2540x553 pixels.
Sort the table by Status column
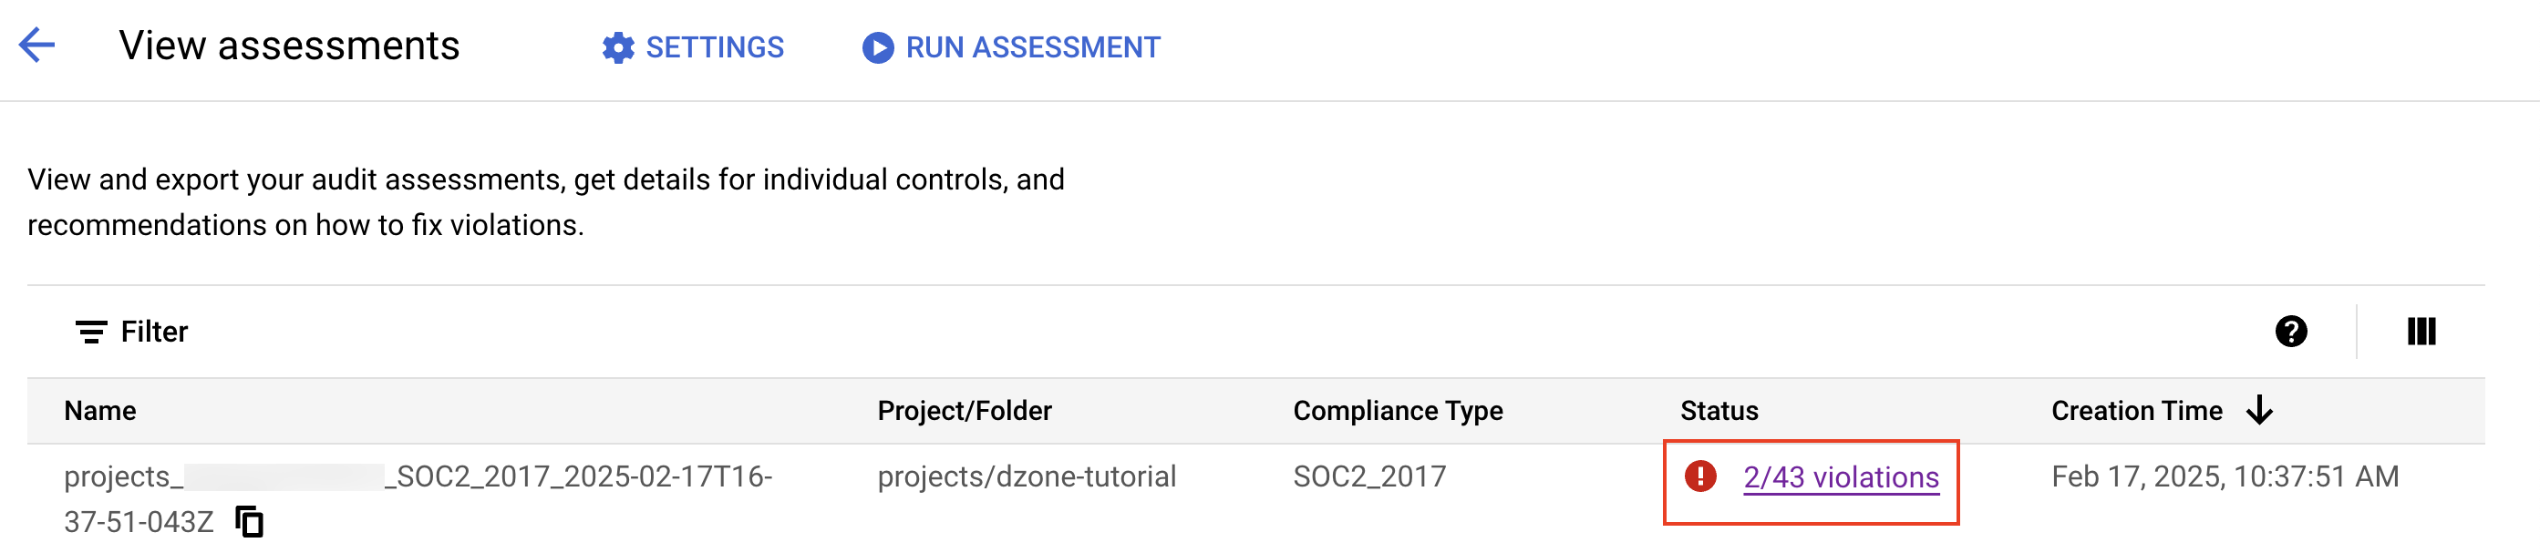pos(1719,410)
